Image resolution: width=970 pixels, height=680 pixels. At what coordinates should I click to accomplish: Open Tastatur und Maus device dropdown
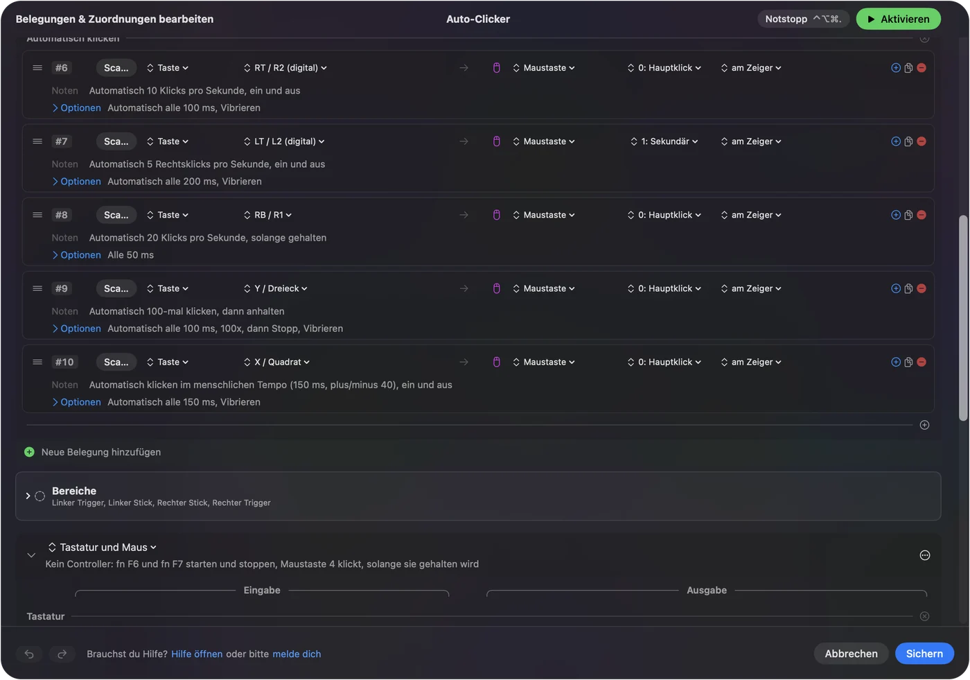coord(103,548)
